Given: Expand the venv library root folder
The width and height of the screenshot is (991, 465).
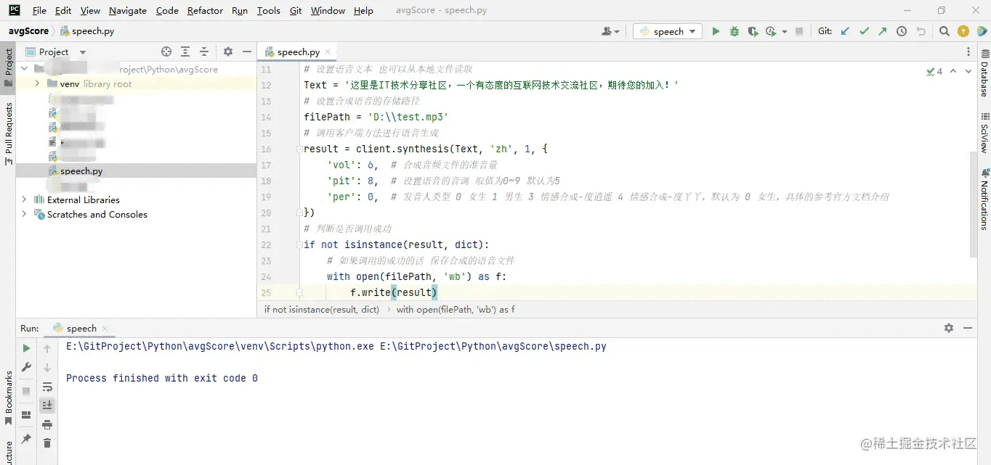Looking at the screenshot, I should point(37,83).
